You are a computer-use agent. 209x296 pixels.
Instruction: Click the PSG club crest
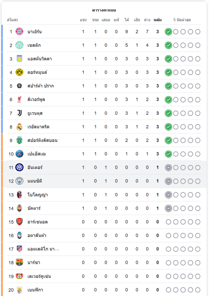(x=19, y=154)
